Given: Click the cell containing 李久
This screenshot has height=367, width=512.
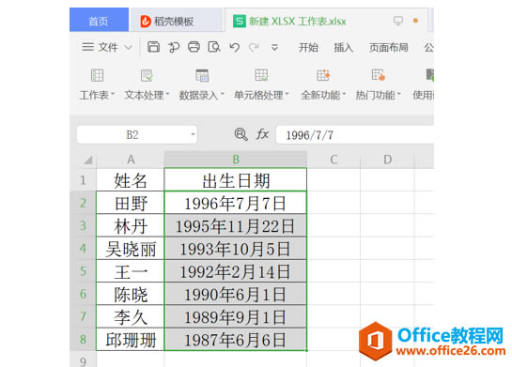Looking at the screenshot, I should (x=131, y=316).
